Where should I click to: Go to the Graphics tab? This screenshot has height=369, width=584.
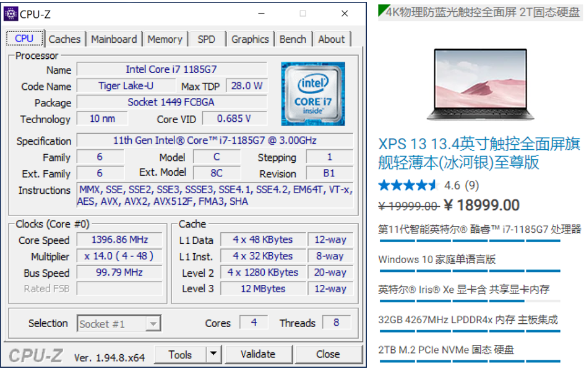click(x=250, y=39)
